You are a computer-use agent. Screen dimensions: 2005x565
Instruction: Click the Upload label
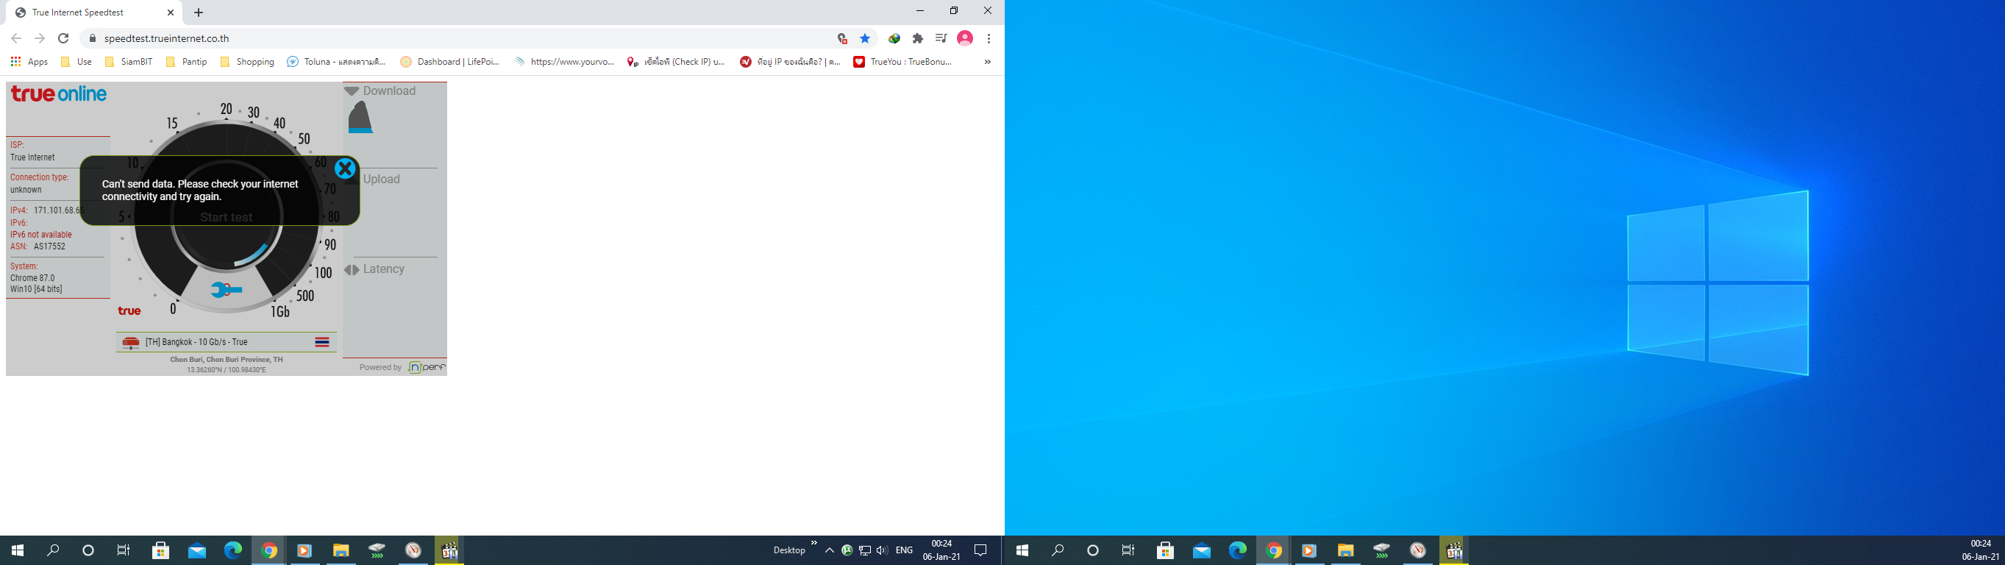point(382,179)
